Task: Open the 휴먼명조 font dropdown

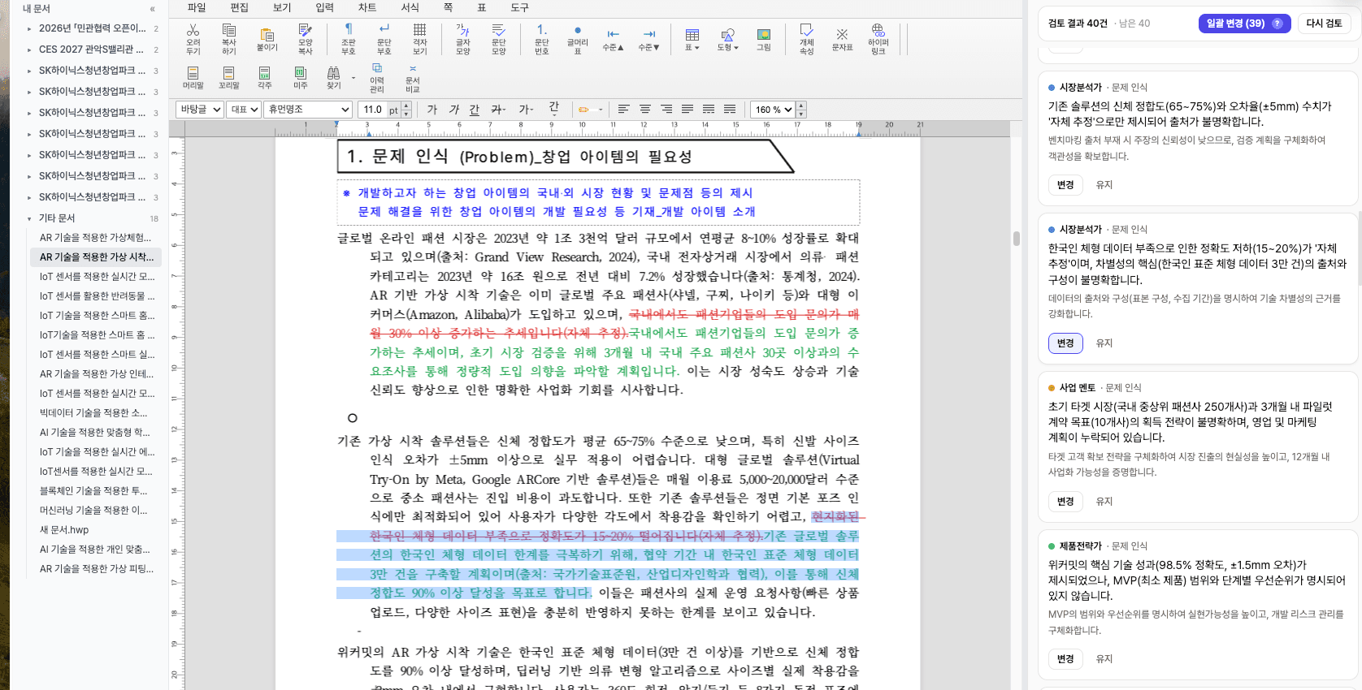Action: pyautogui.click(x=308, y=109)
